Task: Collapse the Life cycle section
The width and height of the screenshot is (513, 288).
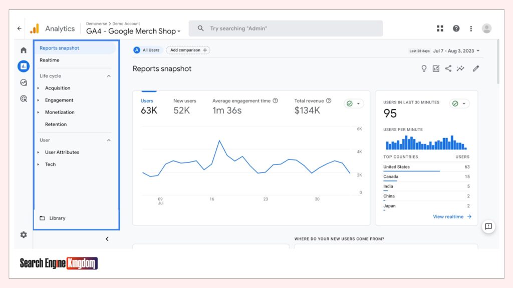Action: point(109,76)
